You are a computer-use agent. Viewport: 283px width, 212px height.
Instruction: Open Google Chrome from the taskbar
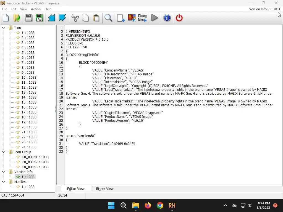pyautogui.click(x=160, y=205)
